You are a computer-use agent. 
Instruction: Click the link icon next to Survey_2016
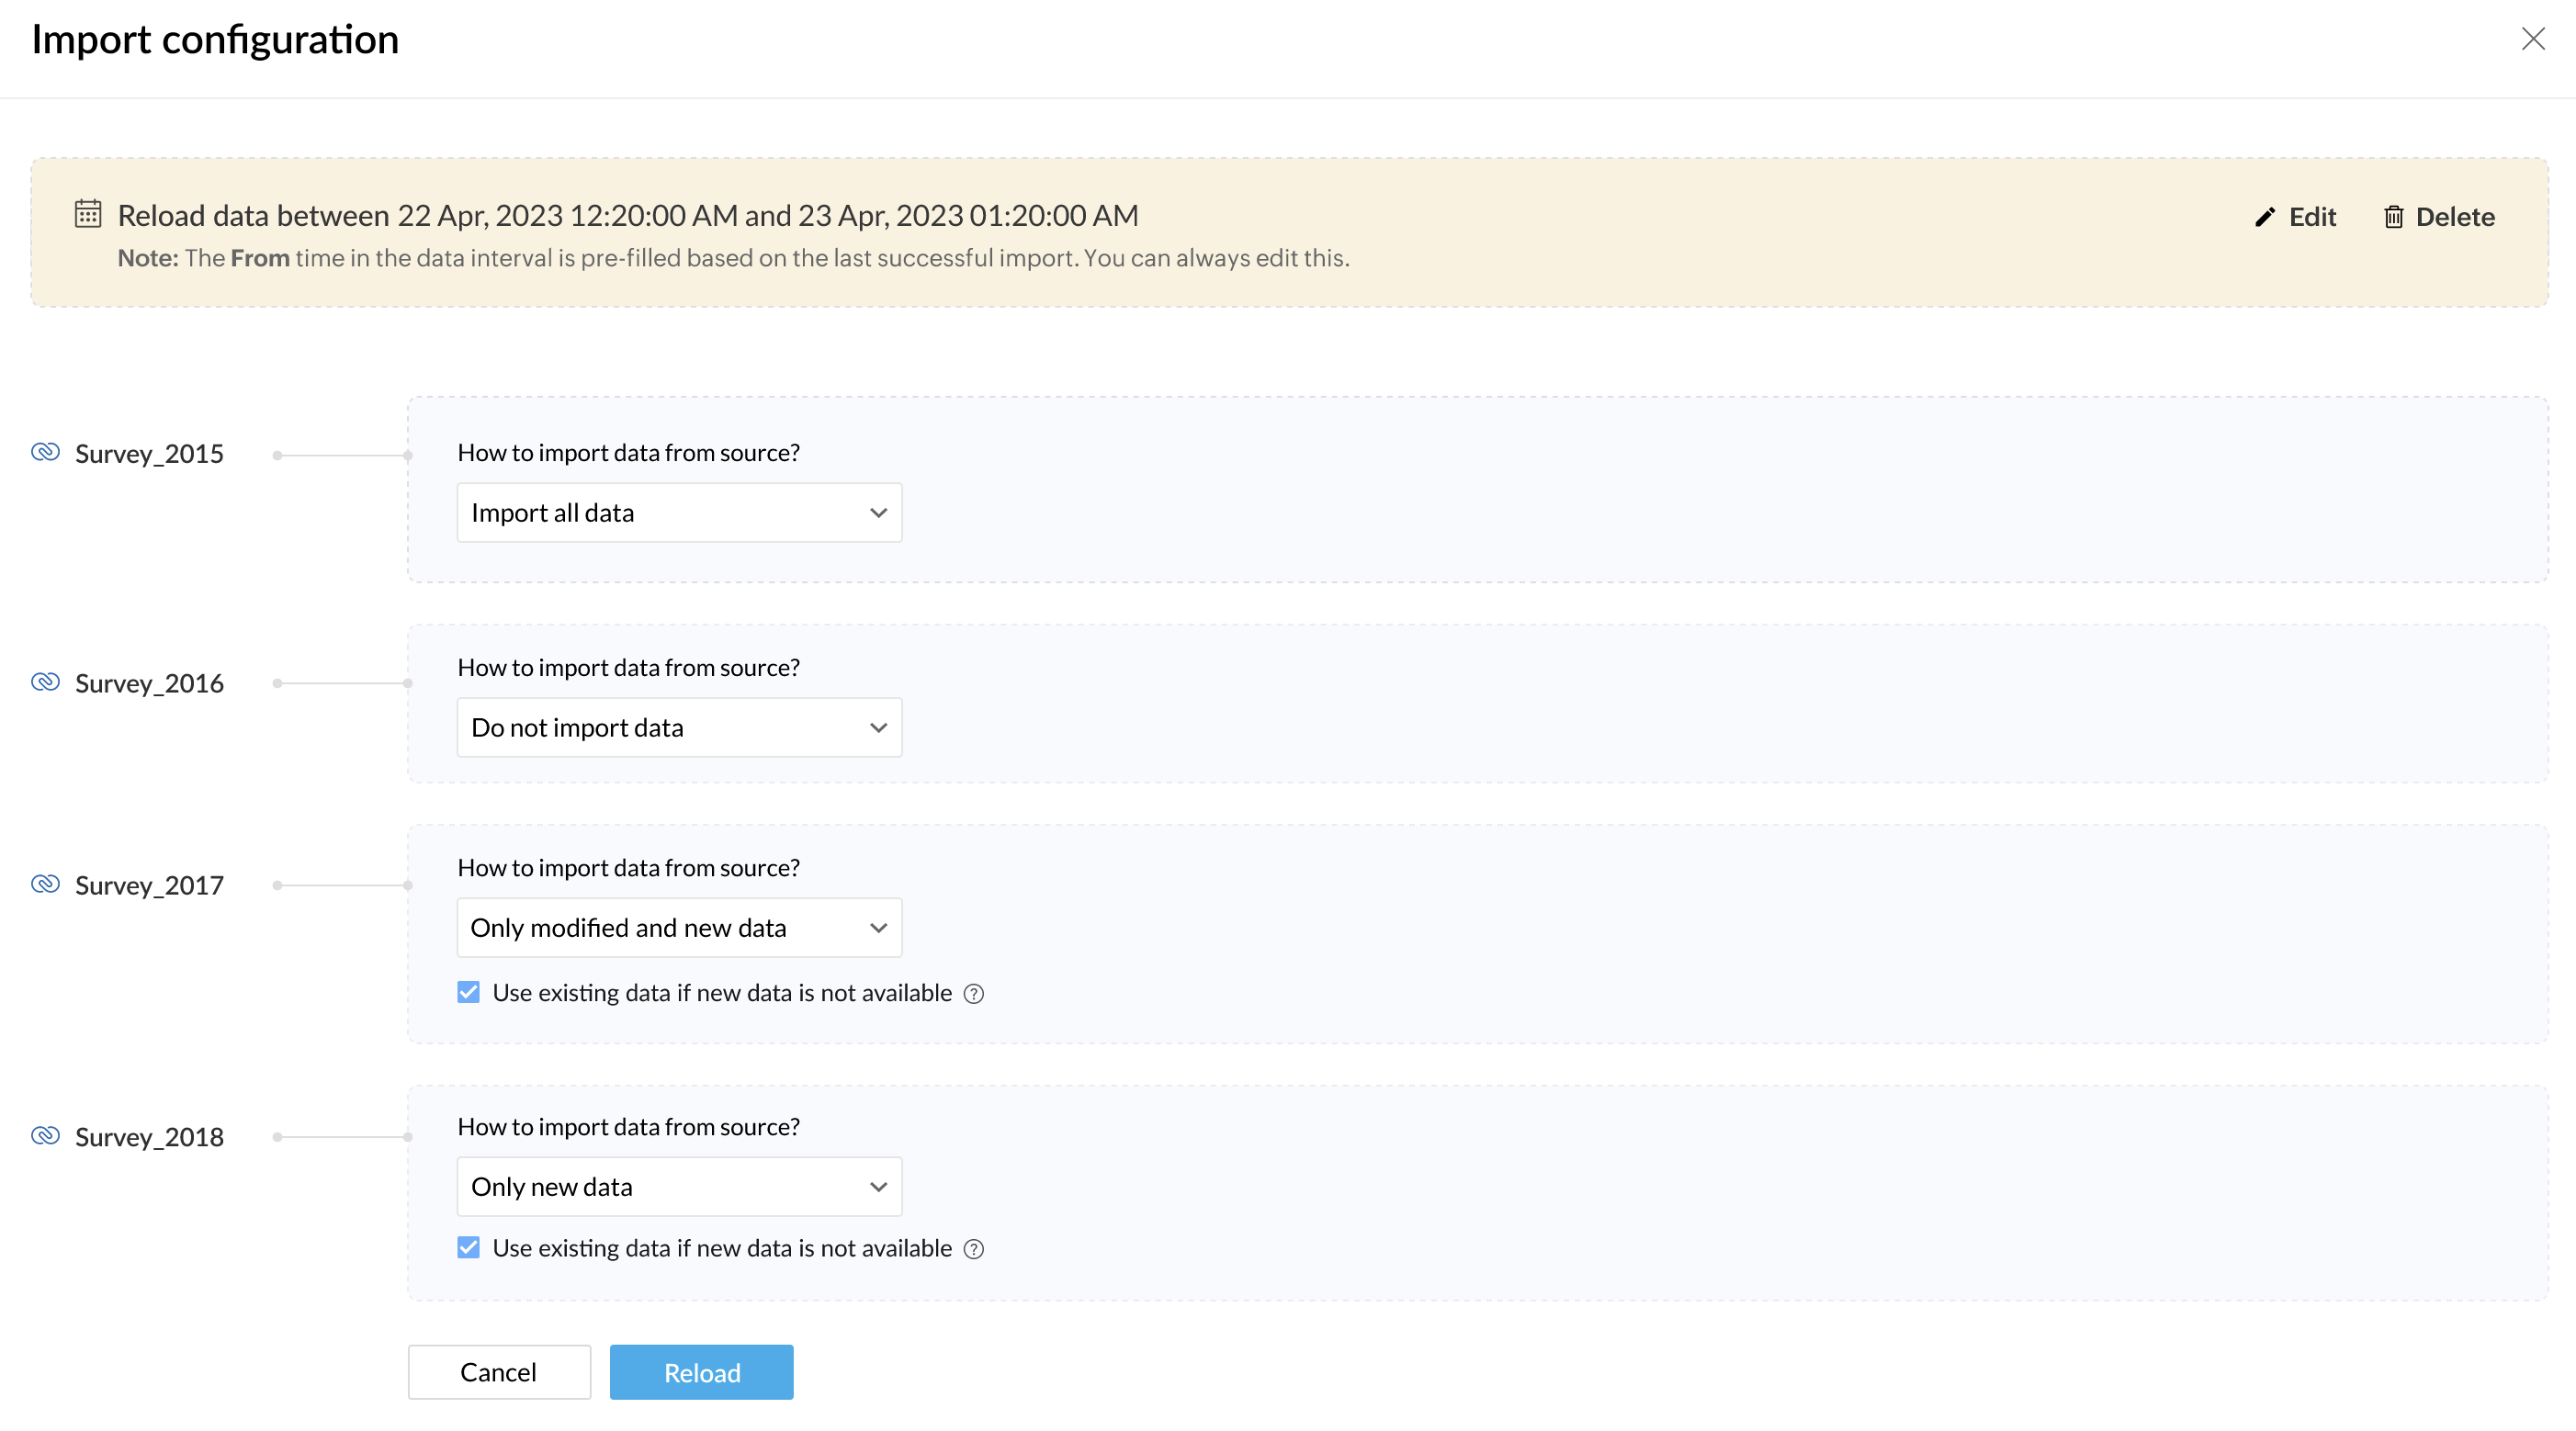coord(46,682)
